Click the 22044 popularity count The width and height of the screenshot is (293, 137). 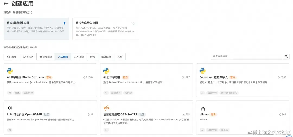point(90,77)
